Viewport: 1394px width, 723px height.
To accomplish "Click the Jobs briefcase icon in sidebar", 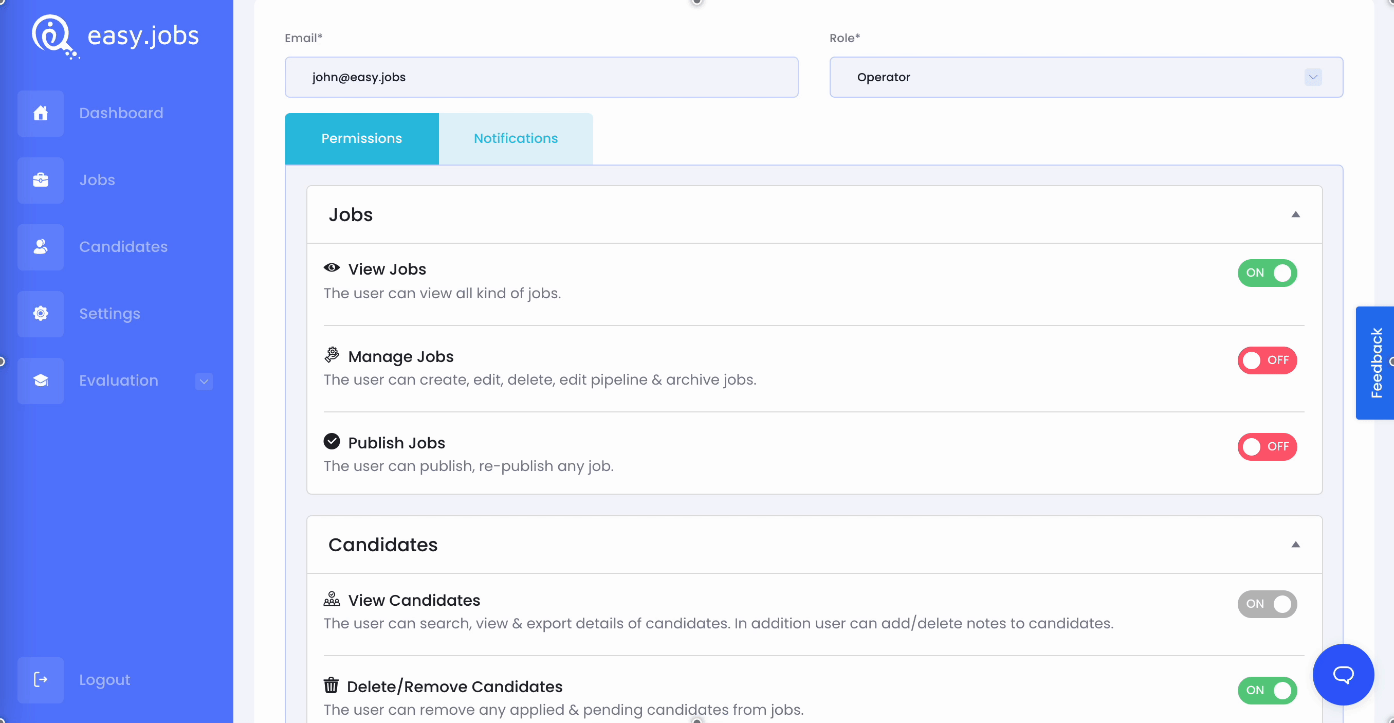I will [x=41, y=180].
